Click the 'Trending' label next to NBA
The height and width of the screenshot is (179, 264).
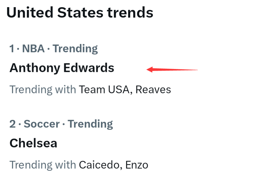pos(75,49)
